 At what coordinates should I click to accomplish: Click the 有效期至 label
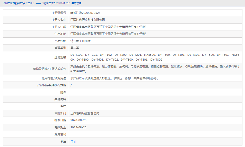[60, 127]
